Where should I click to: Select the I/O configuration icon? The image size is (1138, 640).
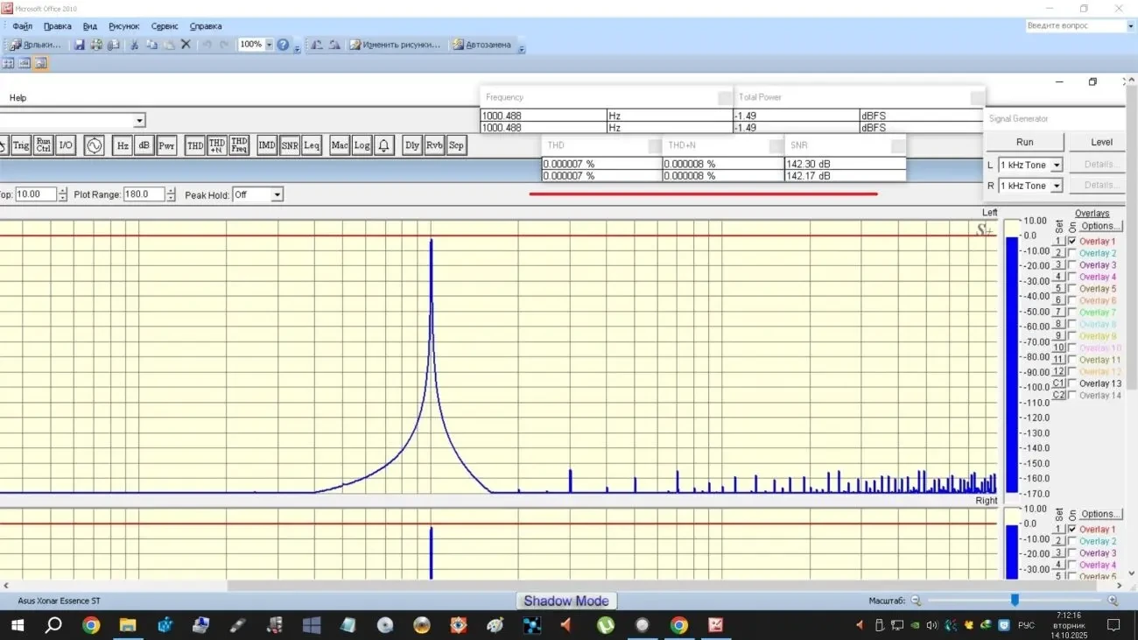(x=64, y=144)
